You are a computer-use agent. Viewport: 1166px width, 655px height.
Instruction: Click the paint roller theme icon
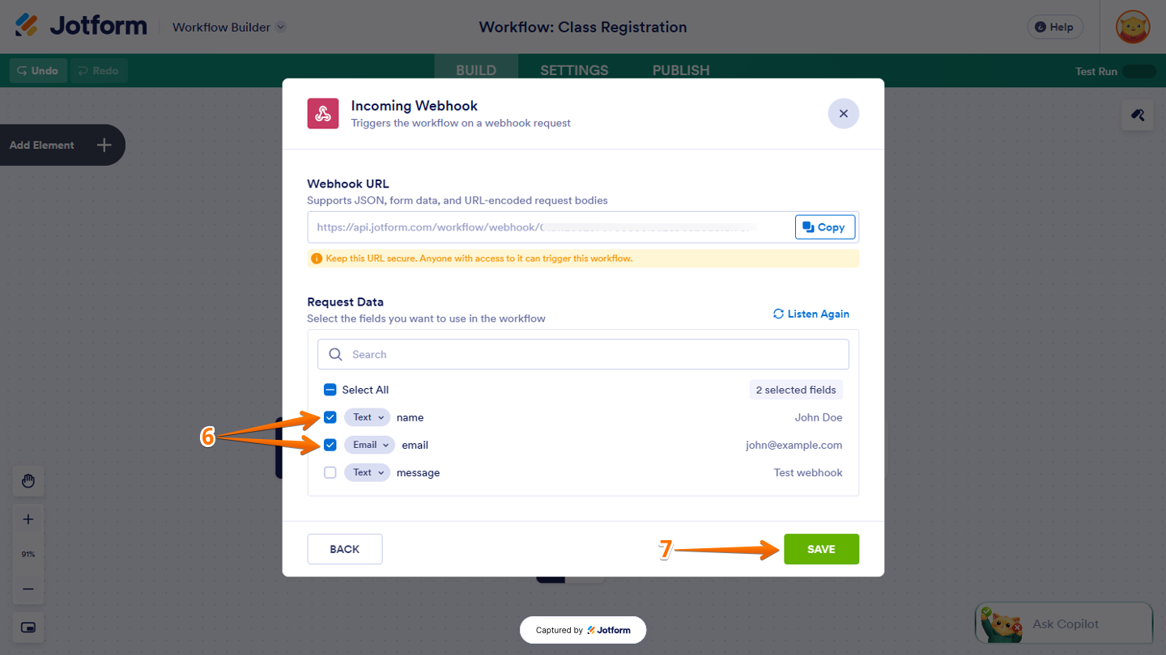point(1138,116)
